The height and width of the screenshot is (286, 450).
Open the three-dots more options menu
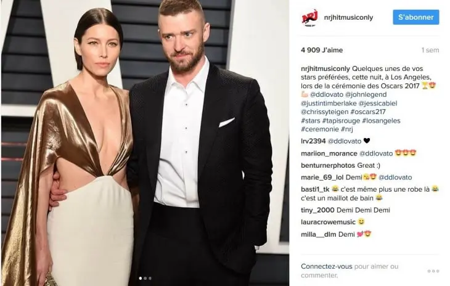coord(433,271)
